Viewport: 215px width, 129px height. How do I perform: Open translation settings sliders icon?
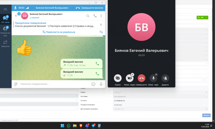click(x=101, y=32)
